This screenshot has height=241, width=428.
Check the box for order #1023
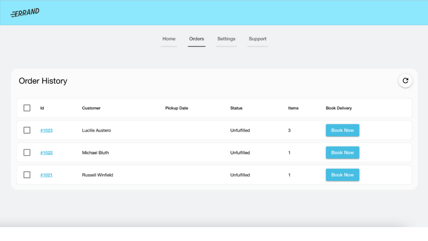tap(27, 130)
